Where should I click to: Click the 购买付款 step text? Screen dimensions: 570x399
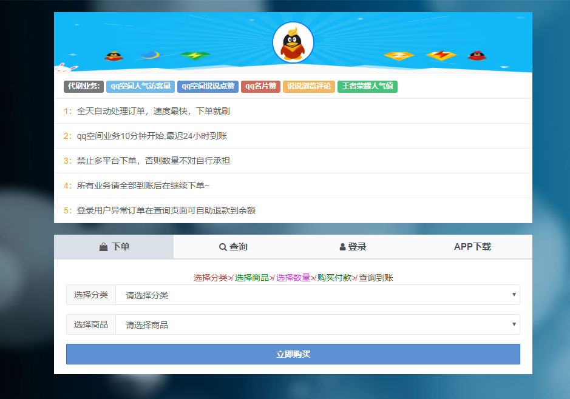334,278
